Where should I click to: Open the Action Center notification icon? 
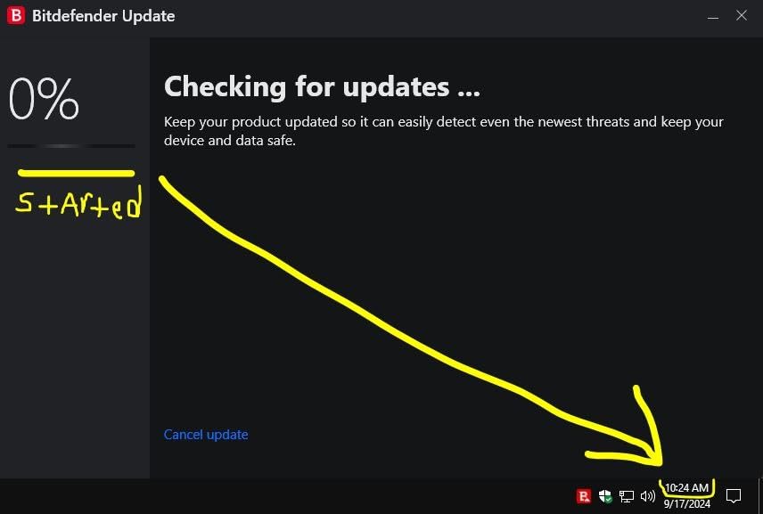[734, 496]
